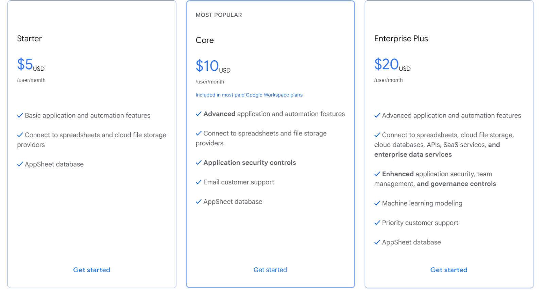Click the MOST POPULAR label

[x=219, y=15]
